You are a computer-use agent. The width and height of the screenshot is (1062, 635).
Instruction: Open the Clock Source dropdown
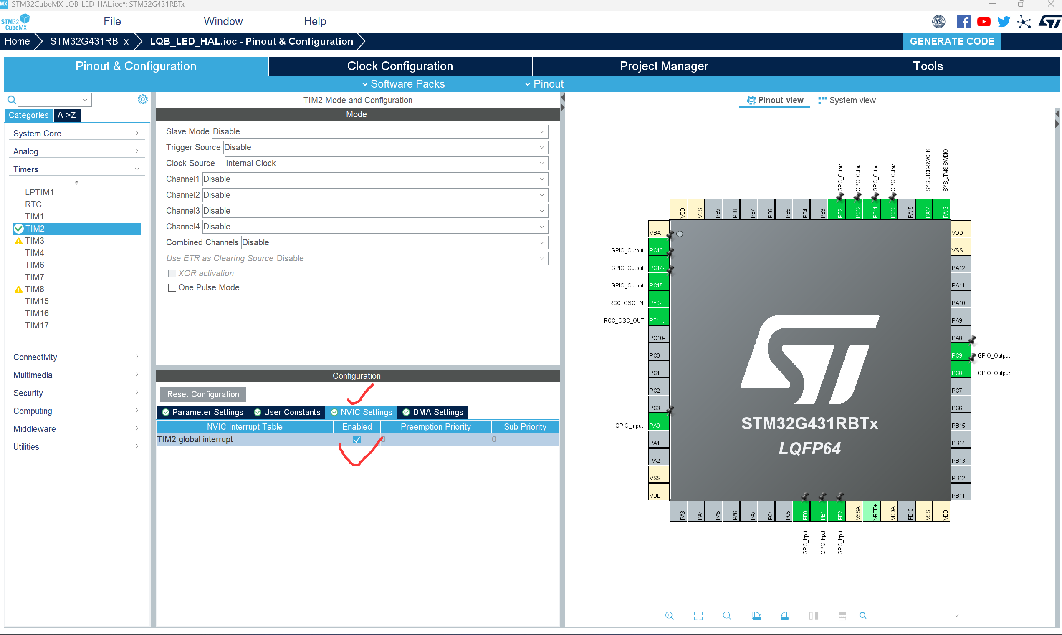tap(386, 163)
